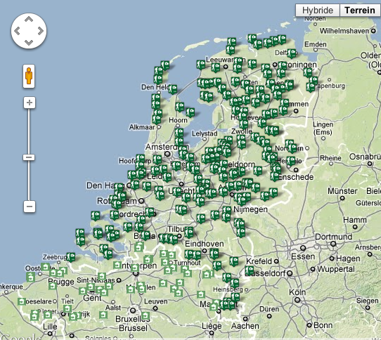This screenshot has height=340, width=381.
Task: Zoom in with the plus button
Action: point(30,103)
